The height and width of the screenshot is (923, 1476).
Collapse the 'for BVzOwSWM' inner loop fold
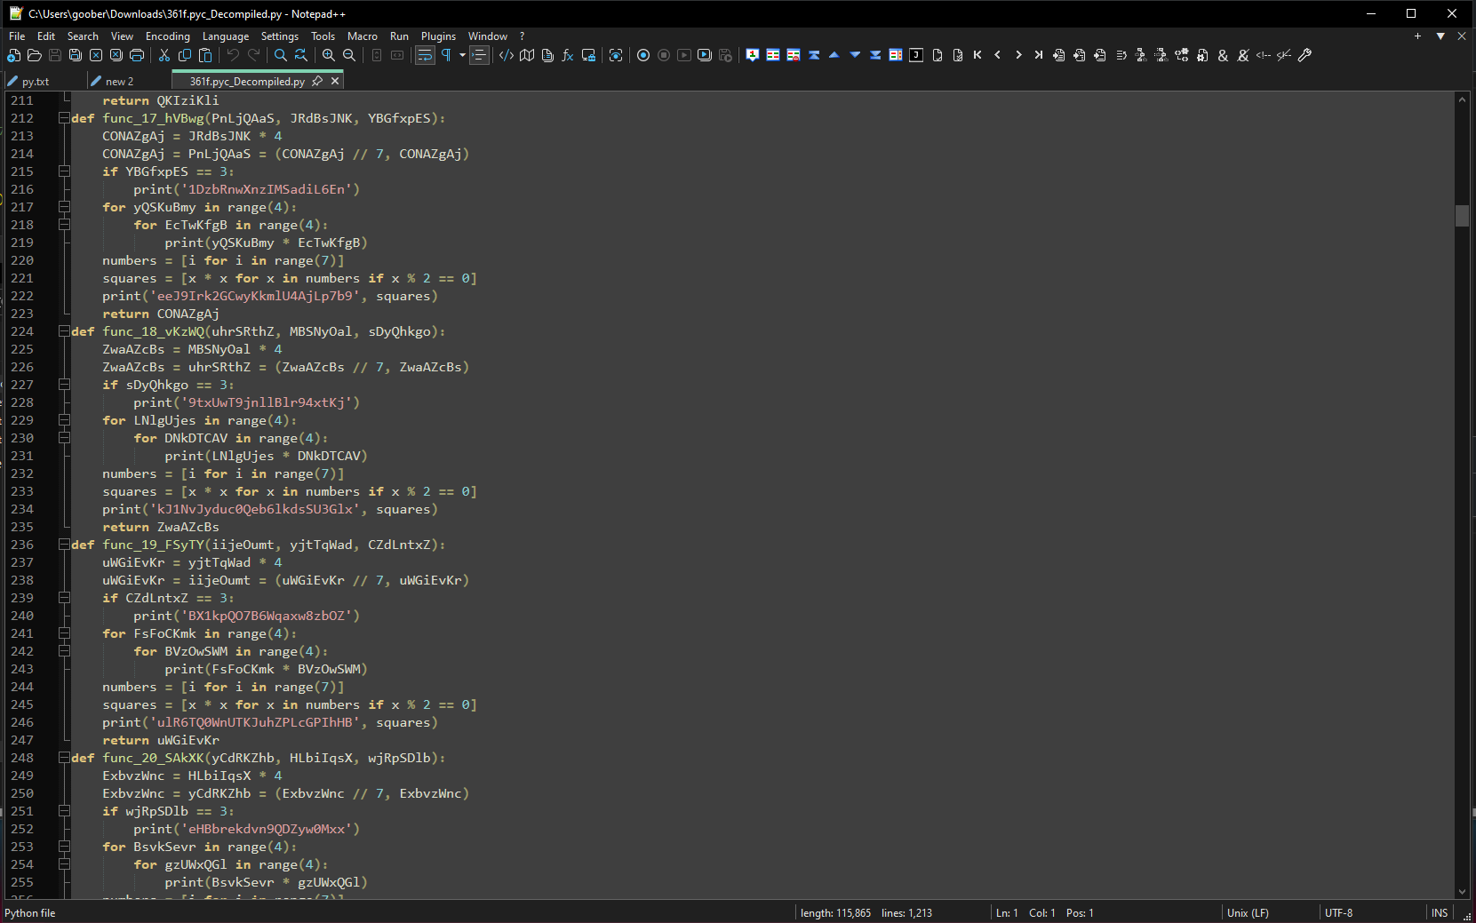(x=64, y=651)
